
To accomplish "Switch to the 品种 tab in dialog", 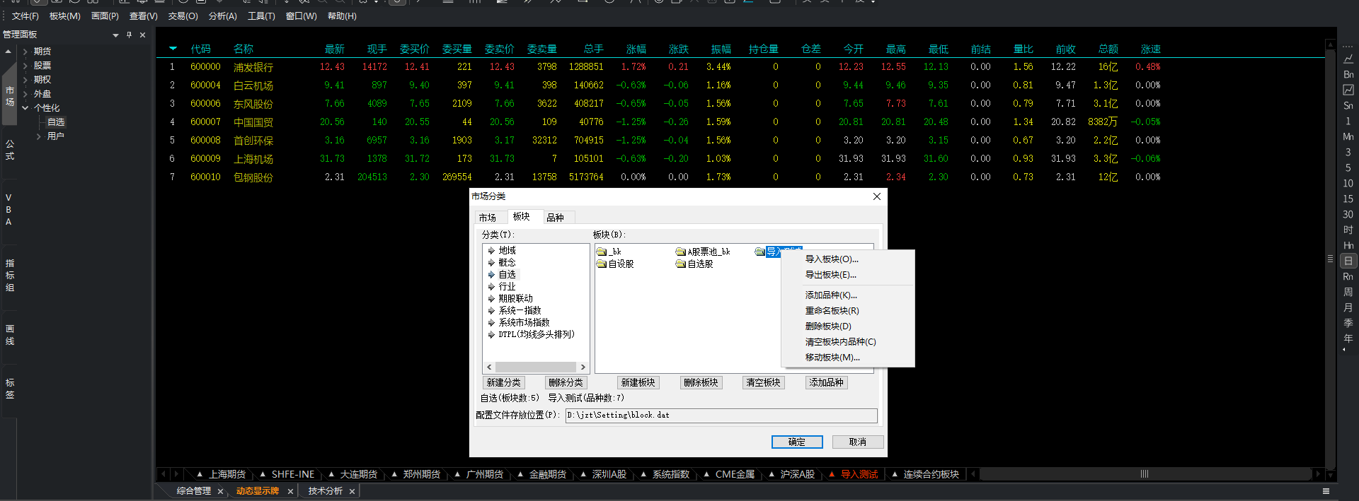I will [x=555, y=218].
